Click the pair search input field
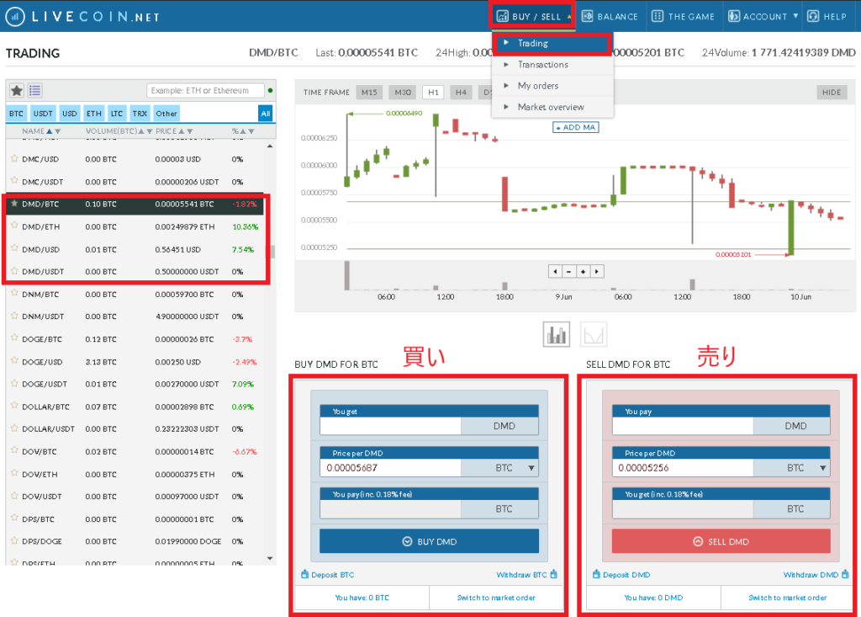This screenshot has width=861, height=617. 205,91
